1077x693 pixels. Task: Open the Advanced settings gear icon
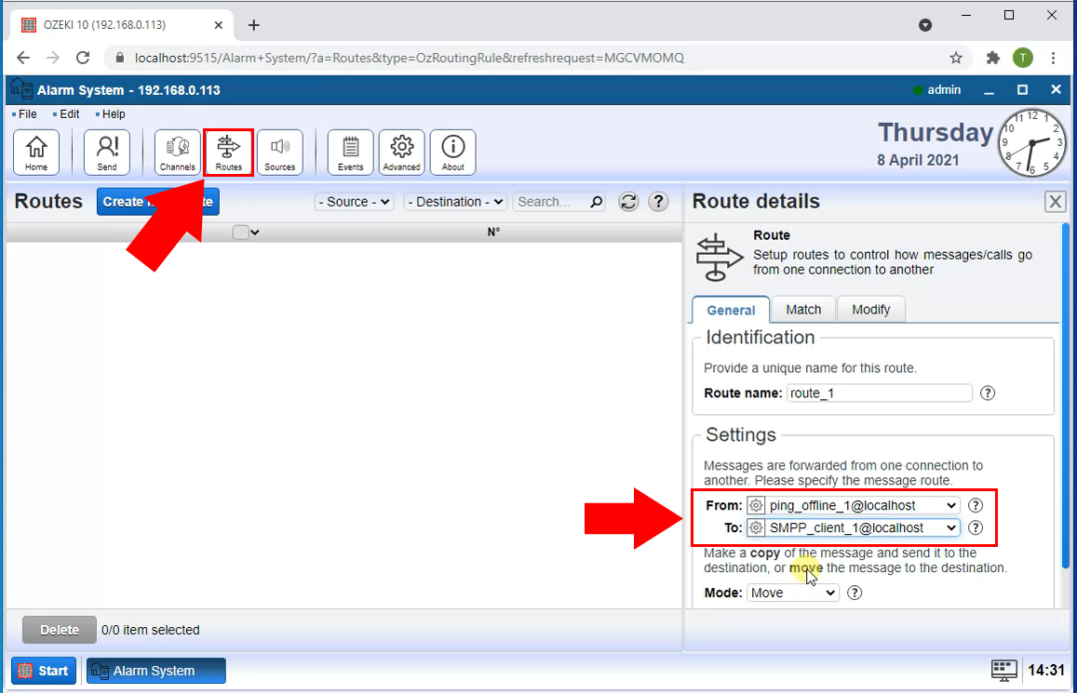[402, 153]
